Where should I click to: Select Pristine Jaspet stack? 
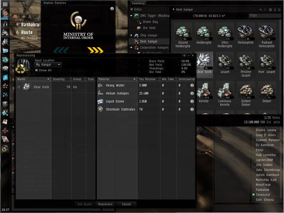tap(246, 65)
